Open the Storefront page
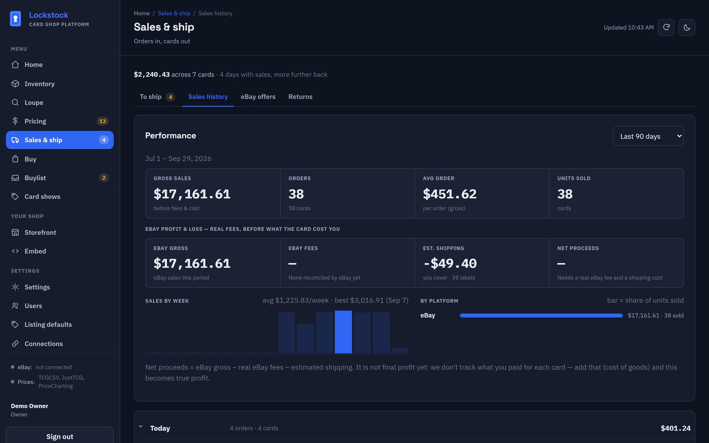The width and height of the screenshot is (709, 443). point(60,233)
